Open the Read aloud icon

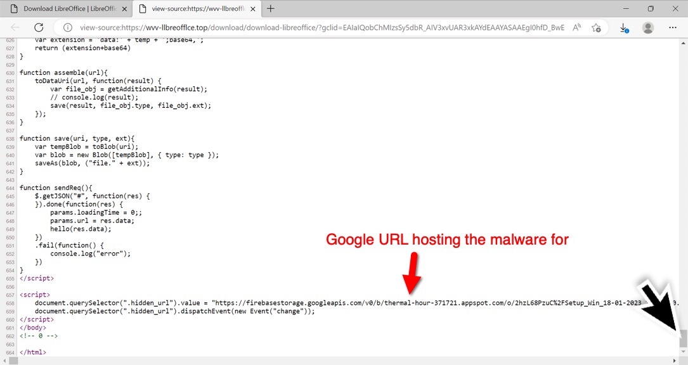(577, 27)
